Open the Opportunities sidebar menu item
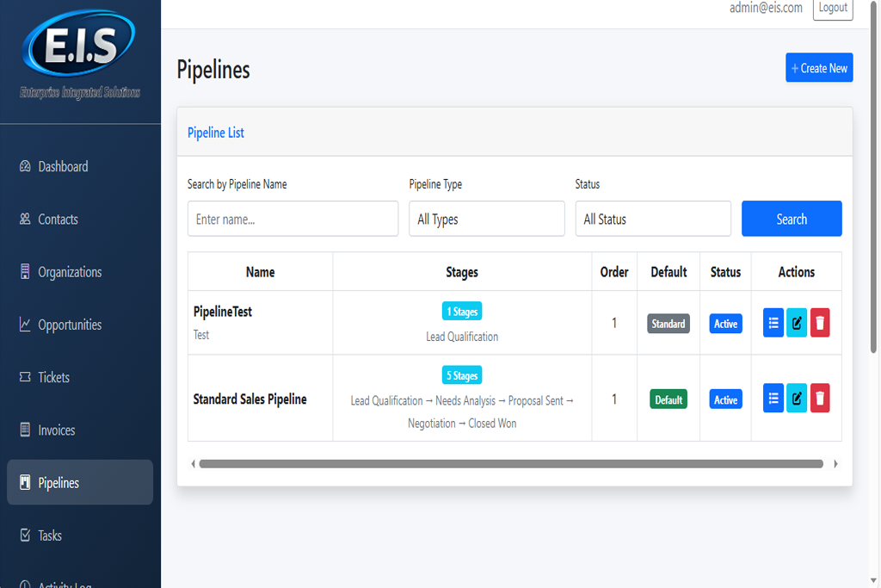 [x=70, y=325]
